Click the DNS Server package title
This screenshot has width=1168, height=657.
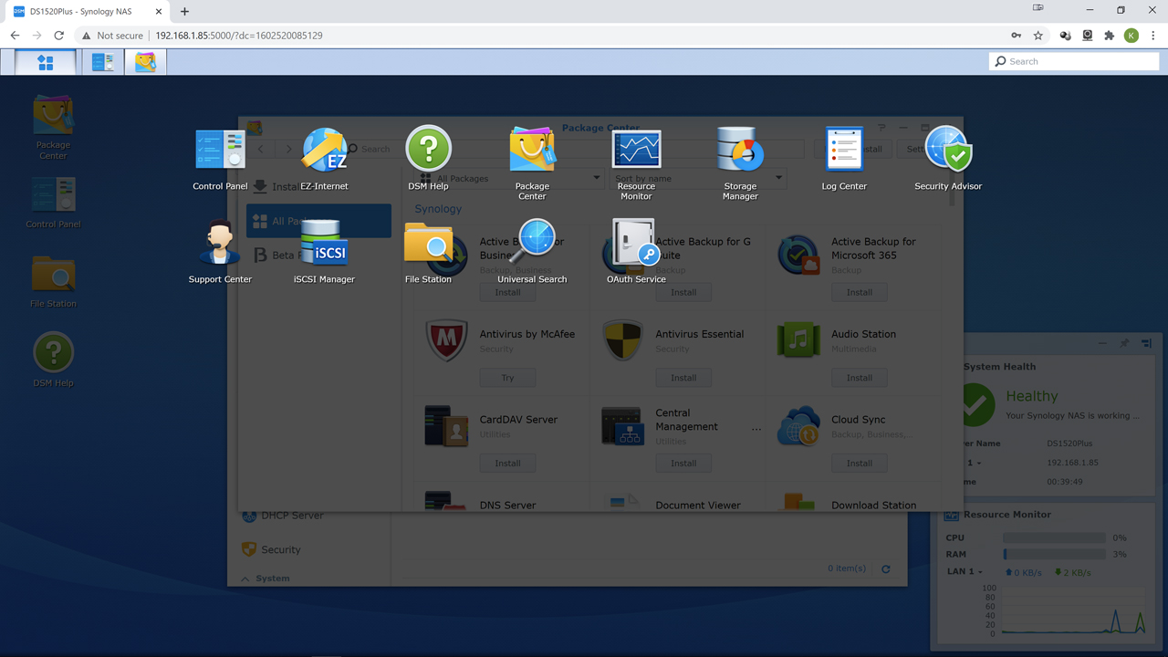(x=507, y=505)
